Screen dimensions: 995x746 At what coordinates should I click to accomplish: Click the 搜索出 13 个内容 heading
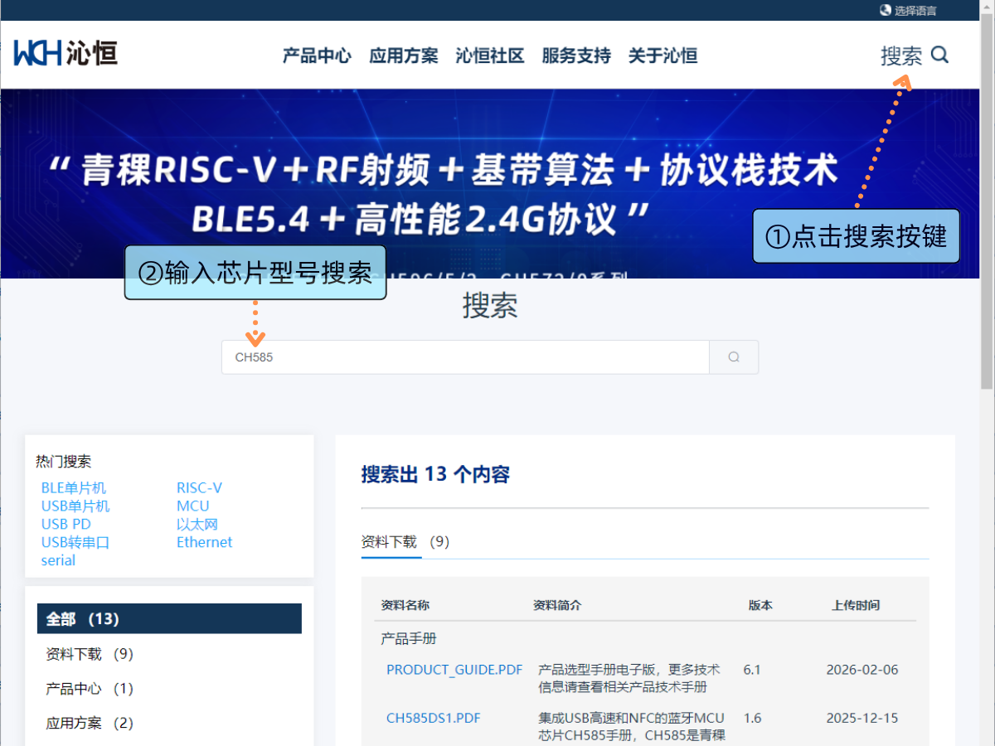[x=435, y=474]
